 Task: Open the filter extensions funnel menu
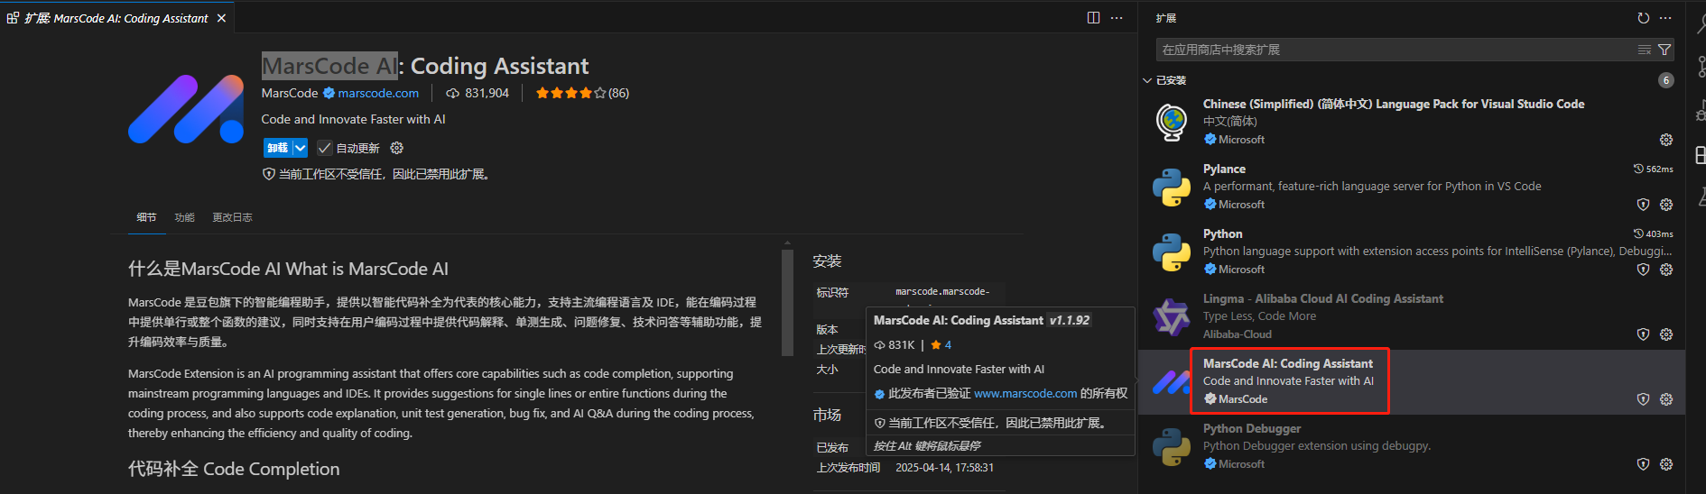(1664, 50)
